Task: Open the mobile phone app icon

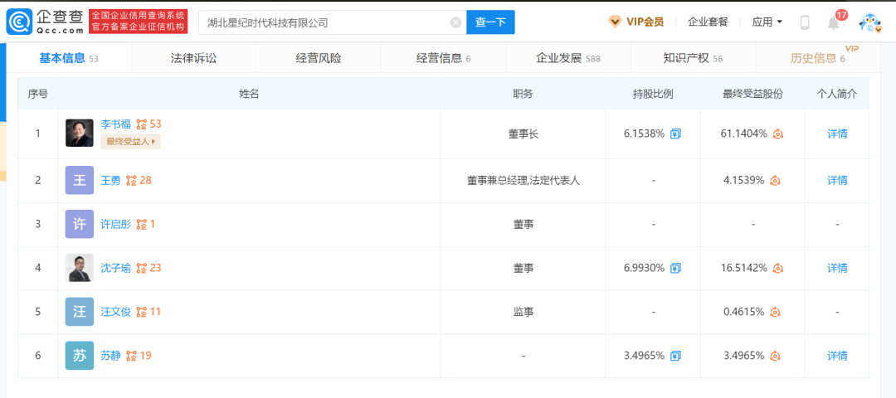Action: pyautogui.click(x=805, y=22)
